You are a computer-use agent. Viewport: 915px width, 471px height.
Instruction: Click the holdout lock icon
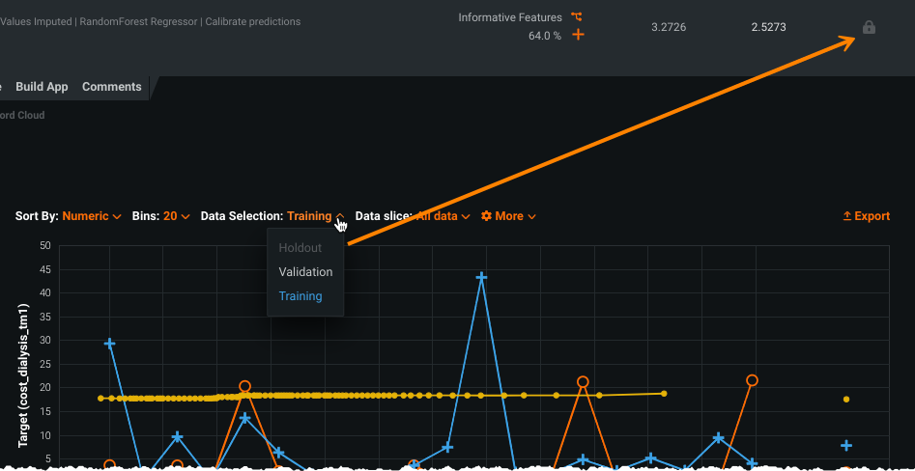point(869,28)
